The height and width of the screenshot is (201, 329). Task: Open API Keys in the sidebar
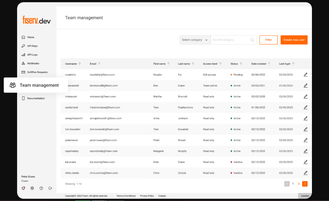coord(29,46)
